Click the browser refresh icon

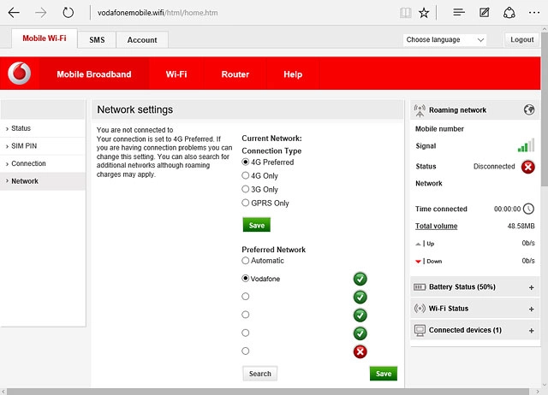(x=68, y=13)
